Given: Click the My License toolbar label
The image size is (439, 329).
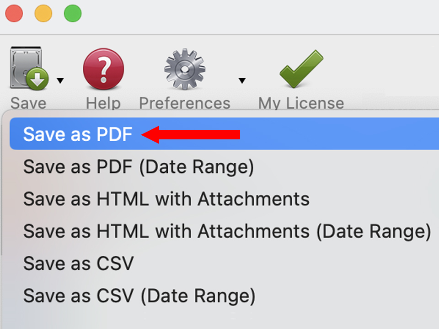Looking at the screenshot, I should [300, 103].
